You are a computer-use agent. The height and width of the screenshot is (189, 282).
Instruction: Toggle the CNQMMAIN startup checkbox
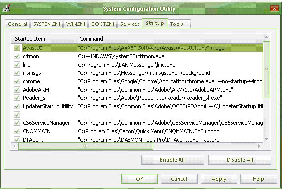tap(17, 131)
